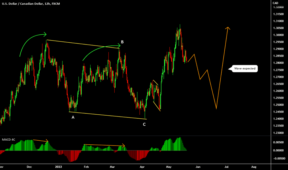Click price level 1.32000

tap(278, 7)
